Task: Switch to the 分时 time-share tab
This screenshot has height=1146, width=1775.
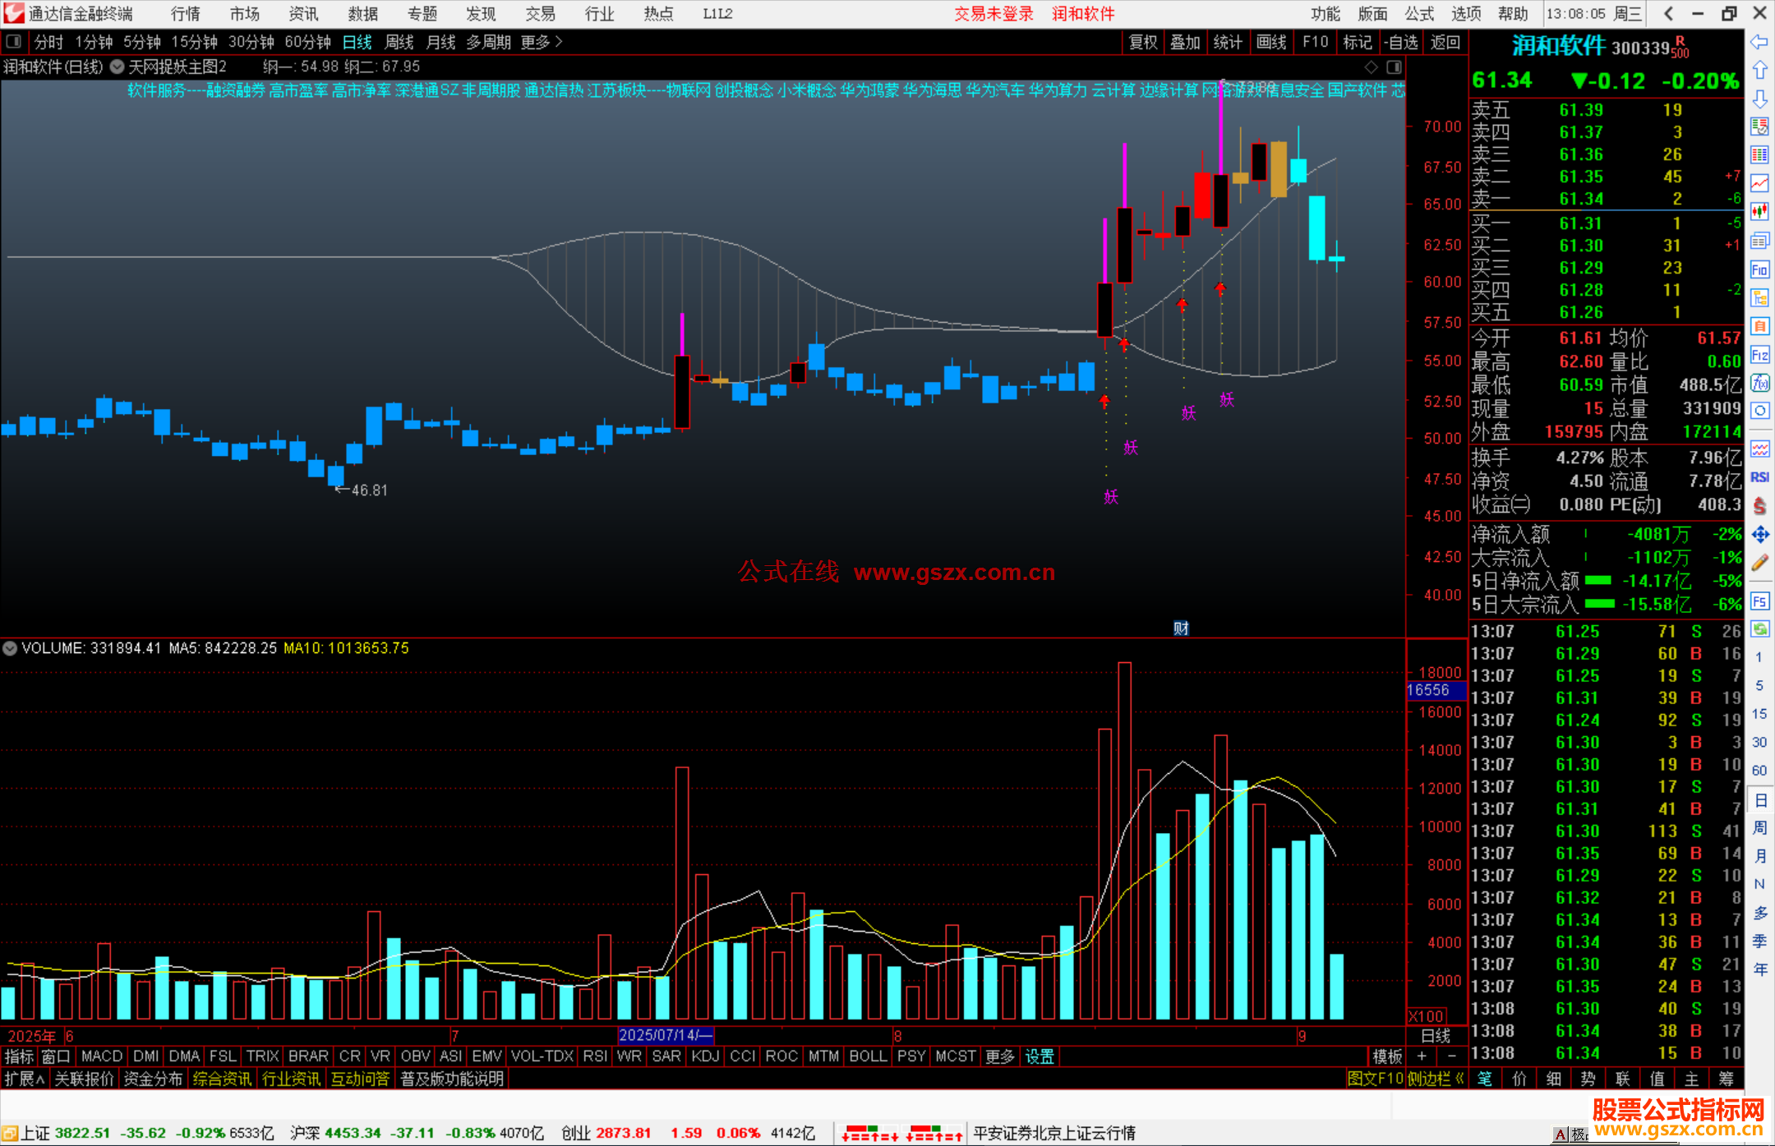Action: tap(48, 42)
